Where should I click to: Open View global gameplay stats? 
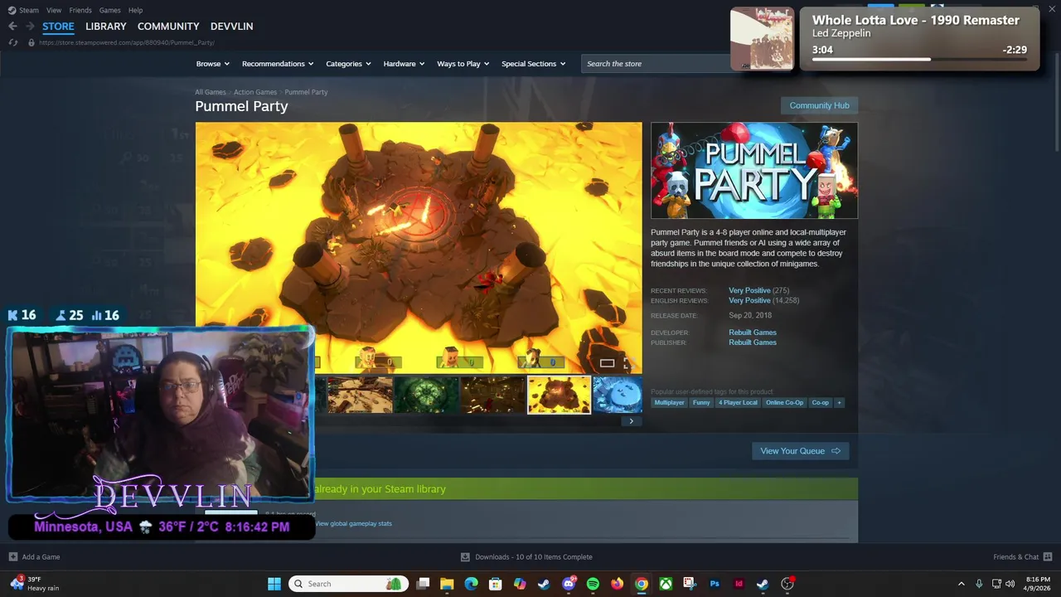[x=353, y=523]
